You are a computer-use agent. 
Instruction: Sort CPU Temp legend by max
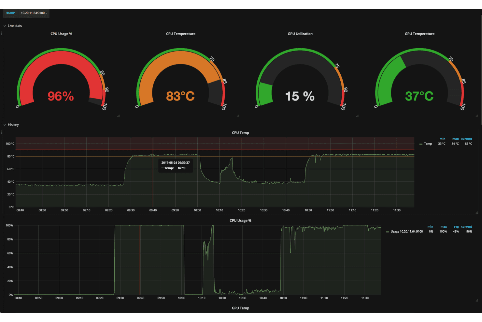[455, 139]
